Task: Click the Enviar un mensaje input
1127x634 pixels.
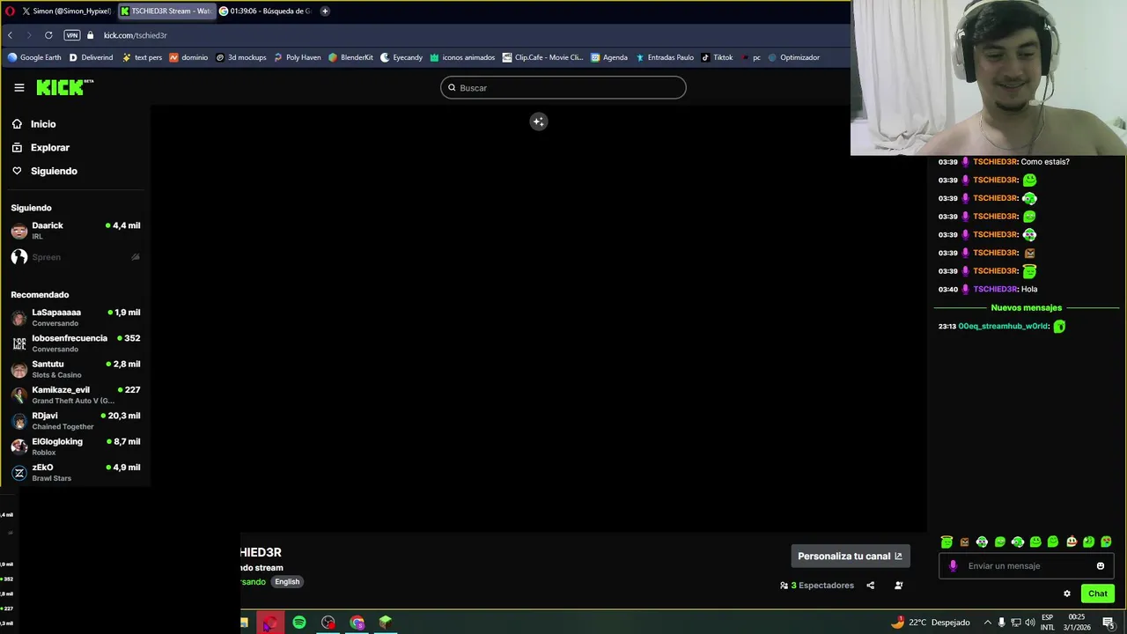Action: [x=1026, y=566]
